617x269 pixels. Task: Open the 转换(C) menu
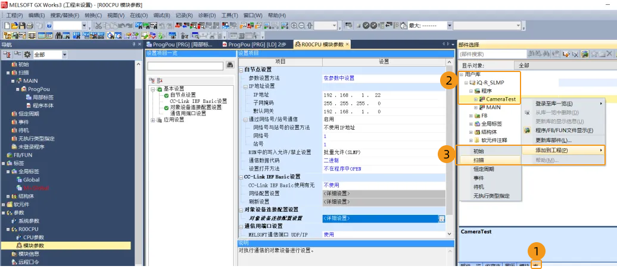click(x=93, y=15)
